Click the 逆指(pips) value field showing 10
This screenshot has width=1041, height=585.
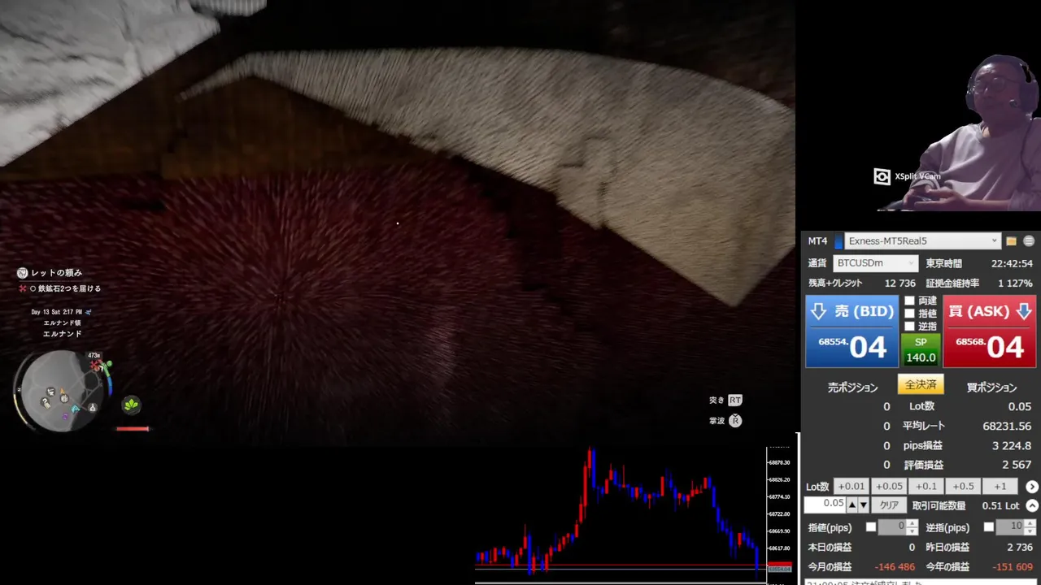pos(1011,527)
